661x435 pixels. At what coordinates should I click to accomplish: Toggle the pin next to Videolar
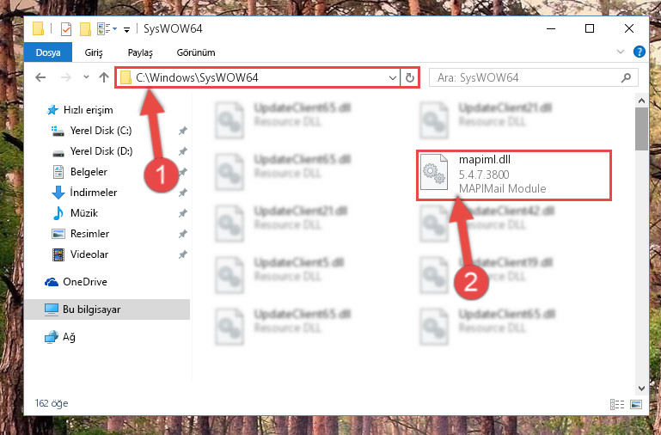(x=182, y=254)
